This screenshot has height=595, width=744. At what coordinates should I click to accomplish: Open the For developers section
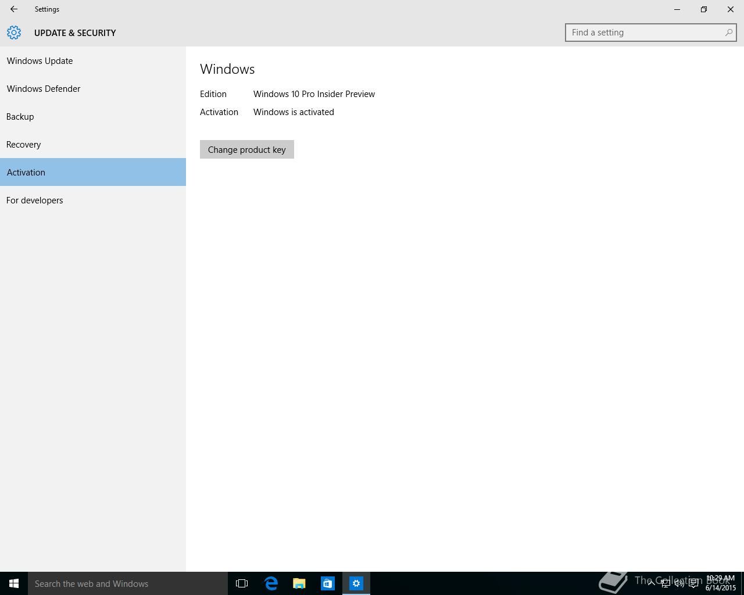click(93, 200)
